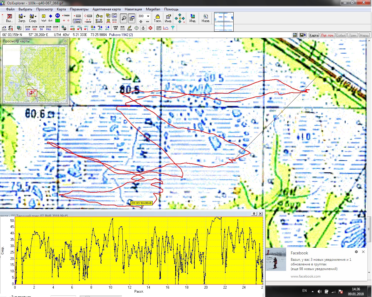Click the Карта mode button
This screenshot has width=372, height=297.
pyautogui.click(x=314, y=35)
